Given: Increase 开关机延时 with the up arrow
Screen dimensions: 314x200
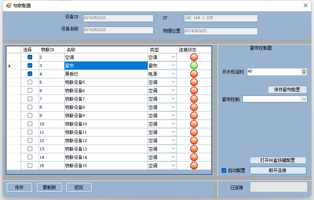Looking at the screenshot, I should pos(304,70).
